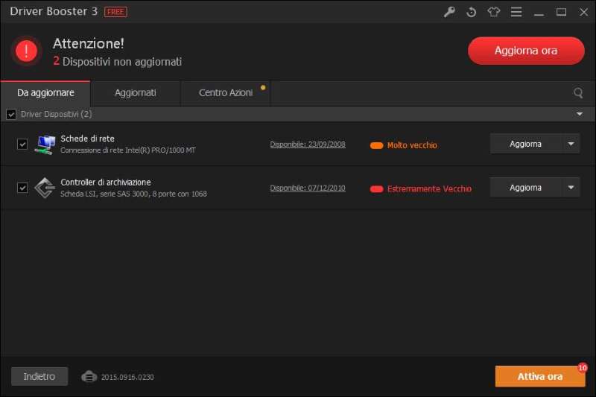Viewport: 596px width, 397px height.
Task: Collapse the Driver Dispositivi section arrow
Action: click(x=580, y=114)
